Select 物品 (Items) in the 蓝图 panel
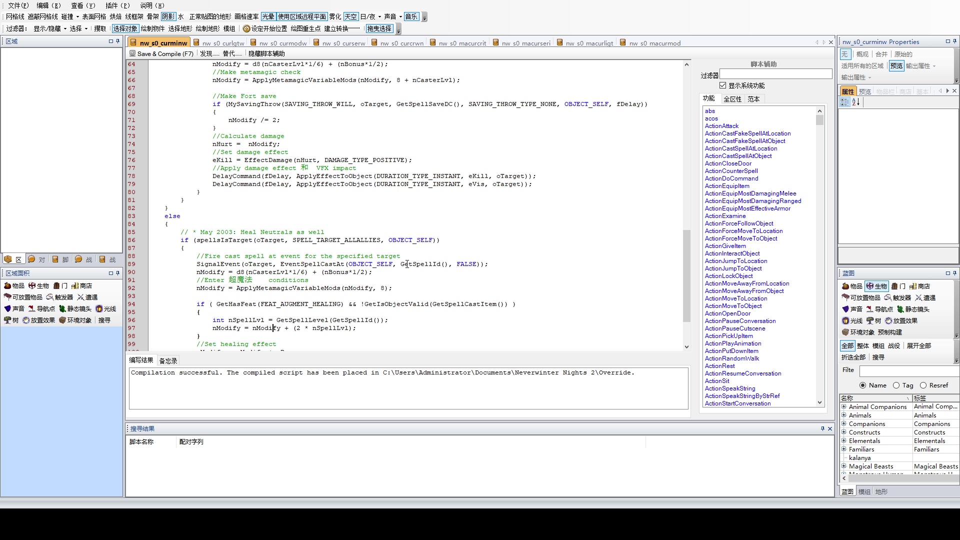This screenshot has width=960, height=540. pos(852,286)
